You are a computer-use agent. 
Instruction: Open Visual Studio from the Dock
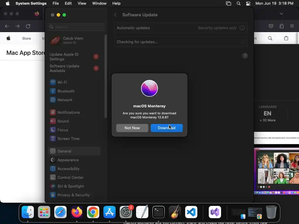(215, 212)
